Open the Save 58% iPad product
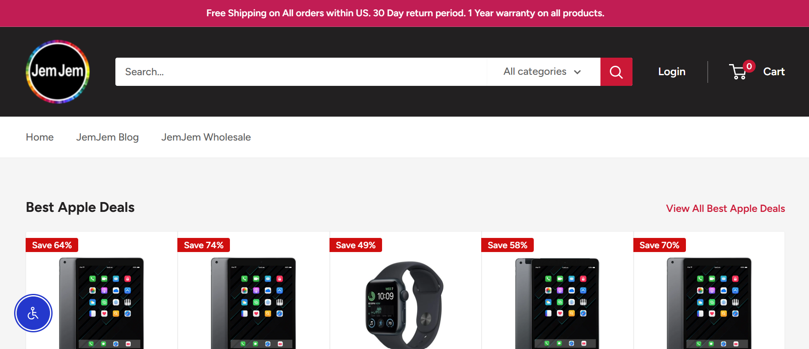The width and height of the screenshot is (809, 349). coord(557,303)
